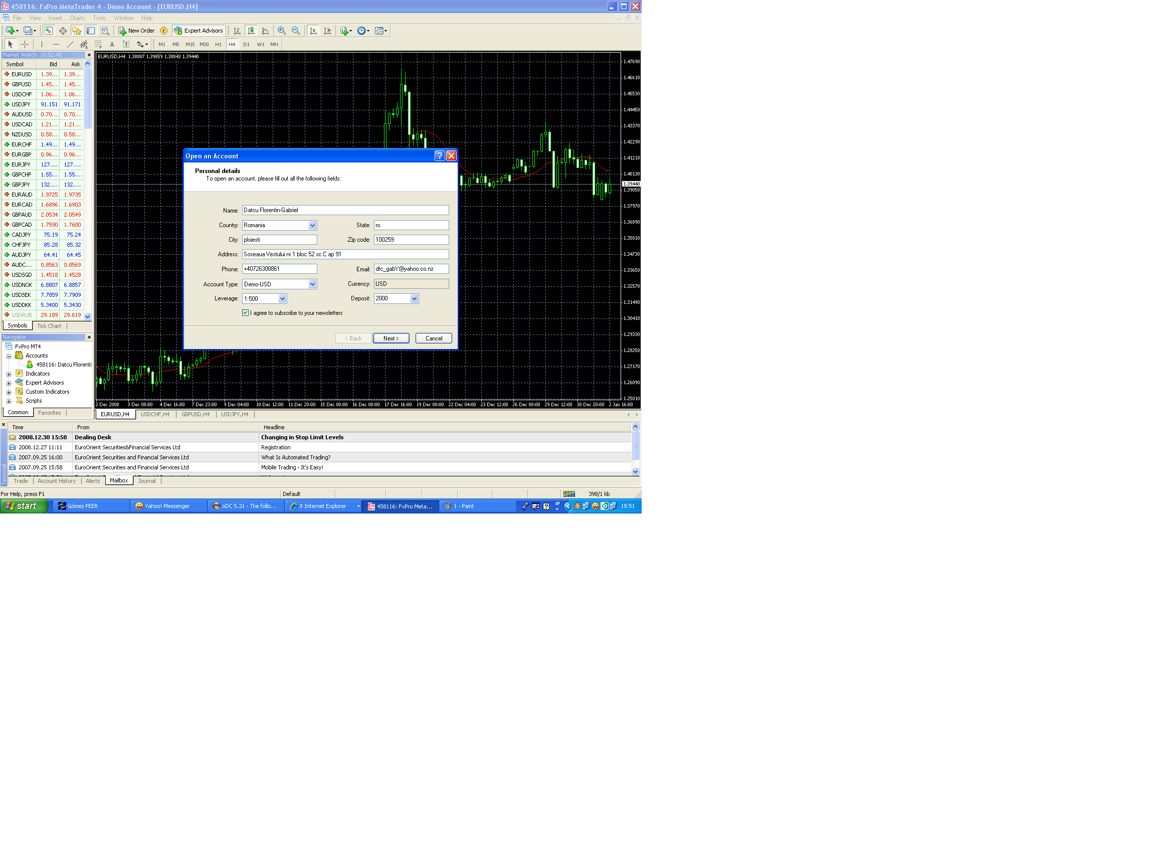Switch chart to M15 timeframe
Viewport: 1158px width, 866px height.
tap(190, 45)
